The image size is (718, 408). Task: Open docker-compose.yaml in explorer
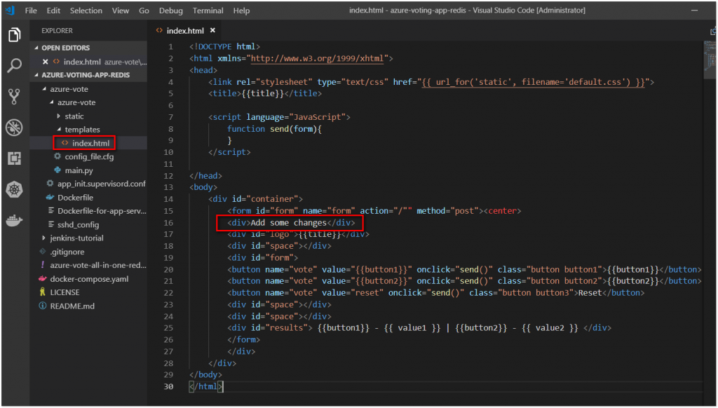pyautogui.click(x=89, y=278)
